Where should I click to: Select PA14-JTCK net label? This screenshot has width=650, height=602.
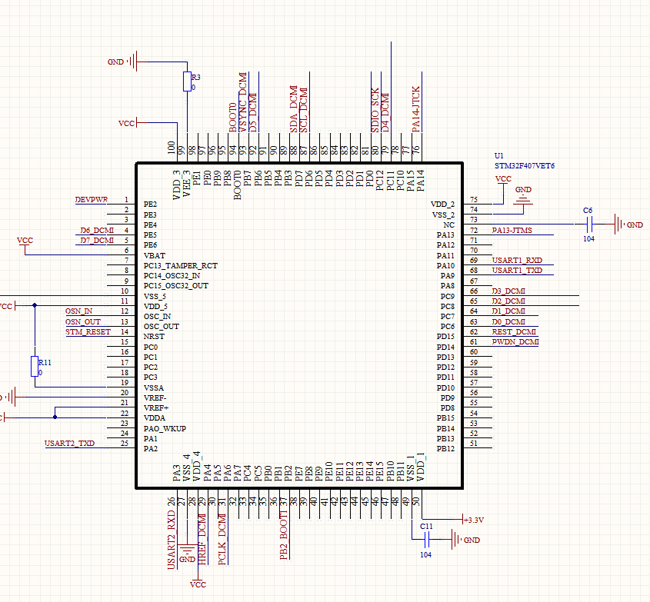pyautogui.click(x=416, y=109)
